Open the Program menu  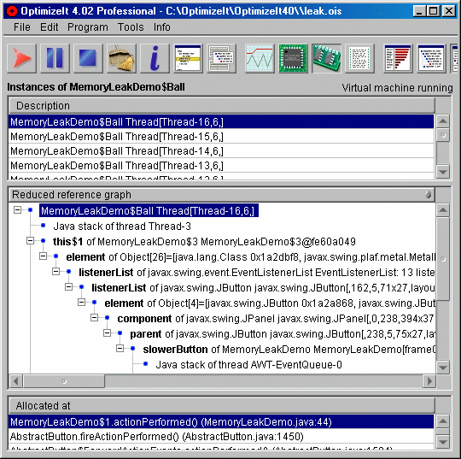pos(88,27)
